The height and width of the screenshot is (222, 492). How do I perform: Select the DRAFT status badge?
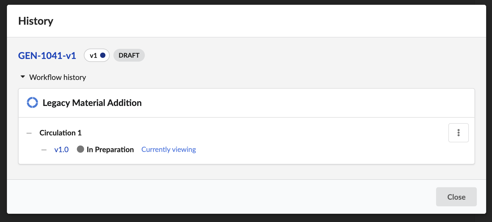pyautogui.click(x=129, y=55)
